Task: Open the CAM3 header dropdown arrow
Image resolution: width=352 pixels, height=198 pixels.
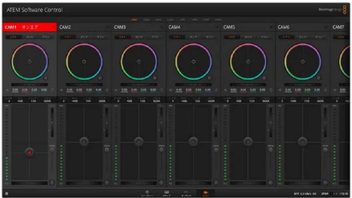Action: [x=162, y=28]
